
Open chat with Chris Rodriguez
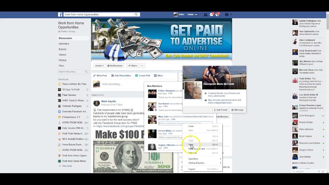308,116
